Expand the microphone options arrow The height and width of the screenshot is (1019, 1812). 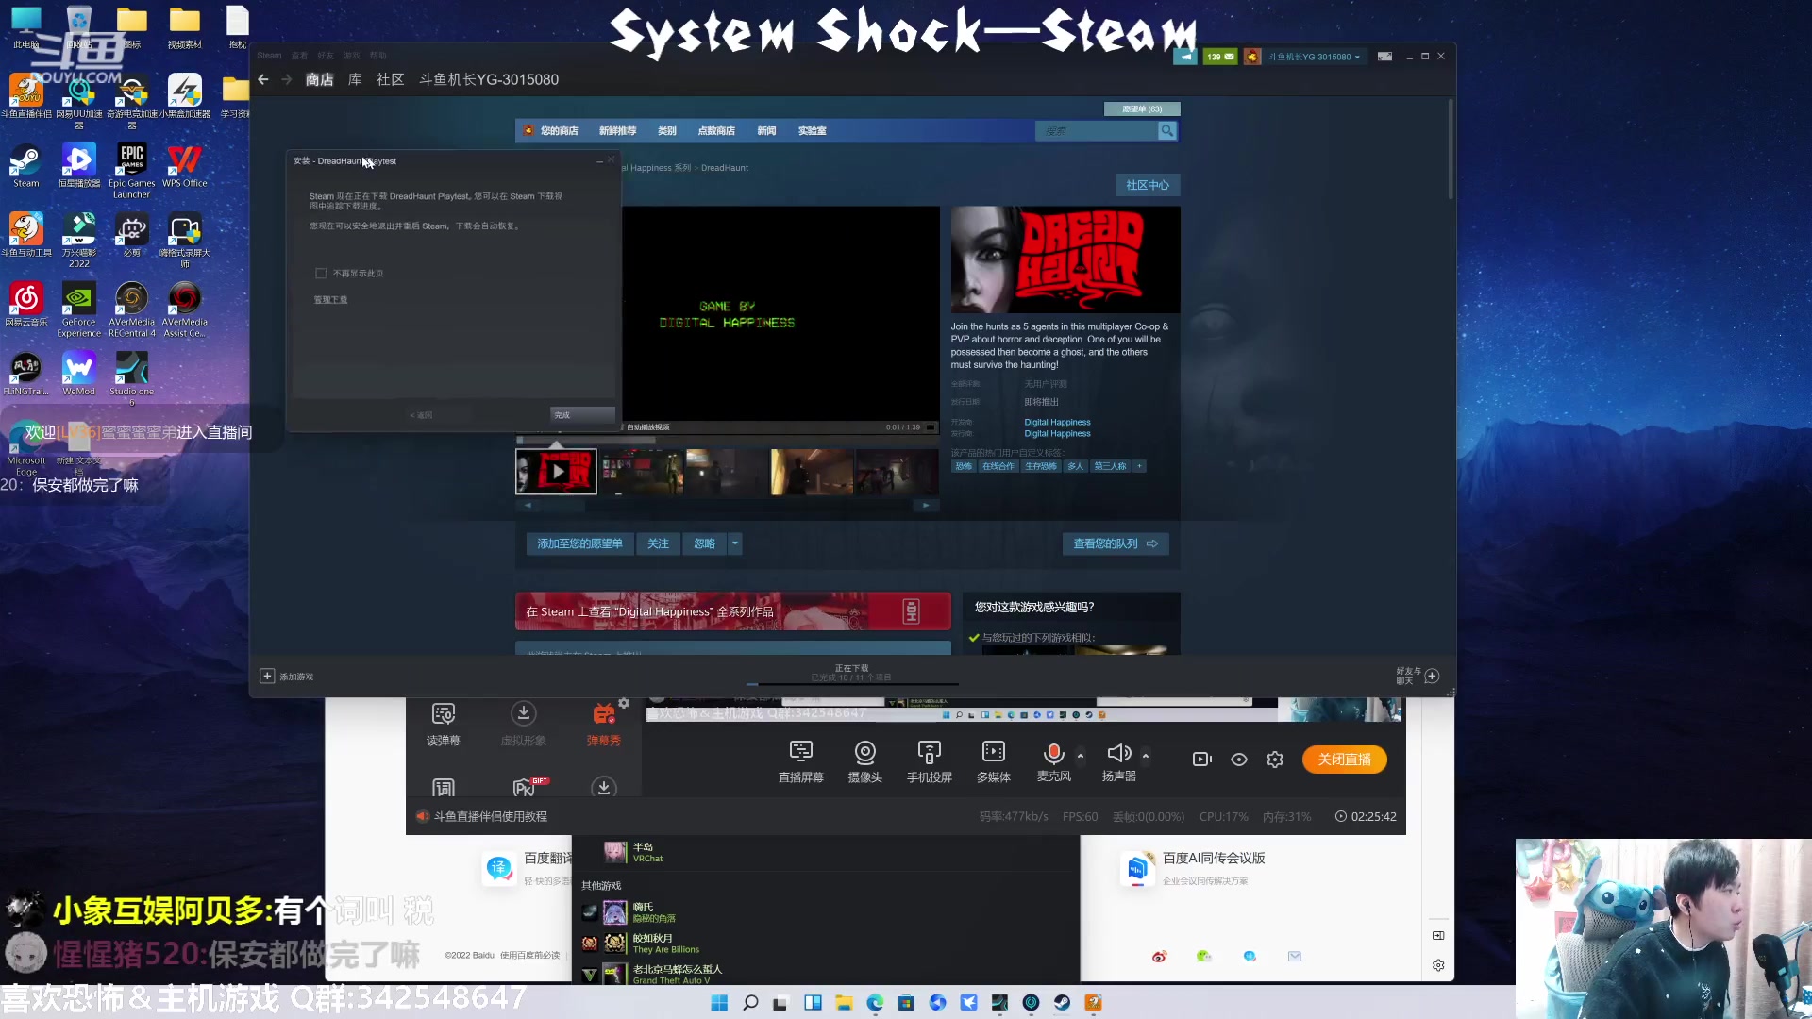click(x=1081, y=756)
